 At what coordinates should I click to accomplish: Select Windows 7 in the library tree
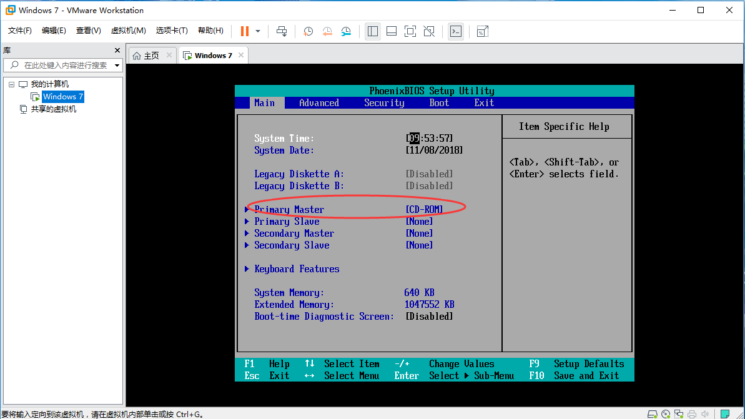pyautogui.click(x=62, y=96)
